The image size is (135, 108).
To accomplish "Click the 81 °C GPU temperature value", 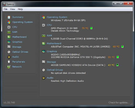I will pos(111,57).
